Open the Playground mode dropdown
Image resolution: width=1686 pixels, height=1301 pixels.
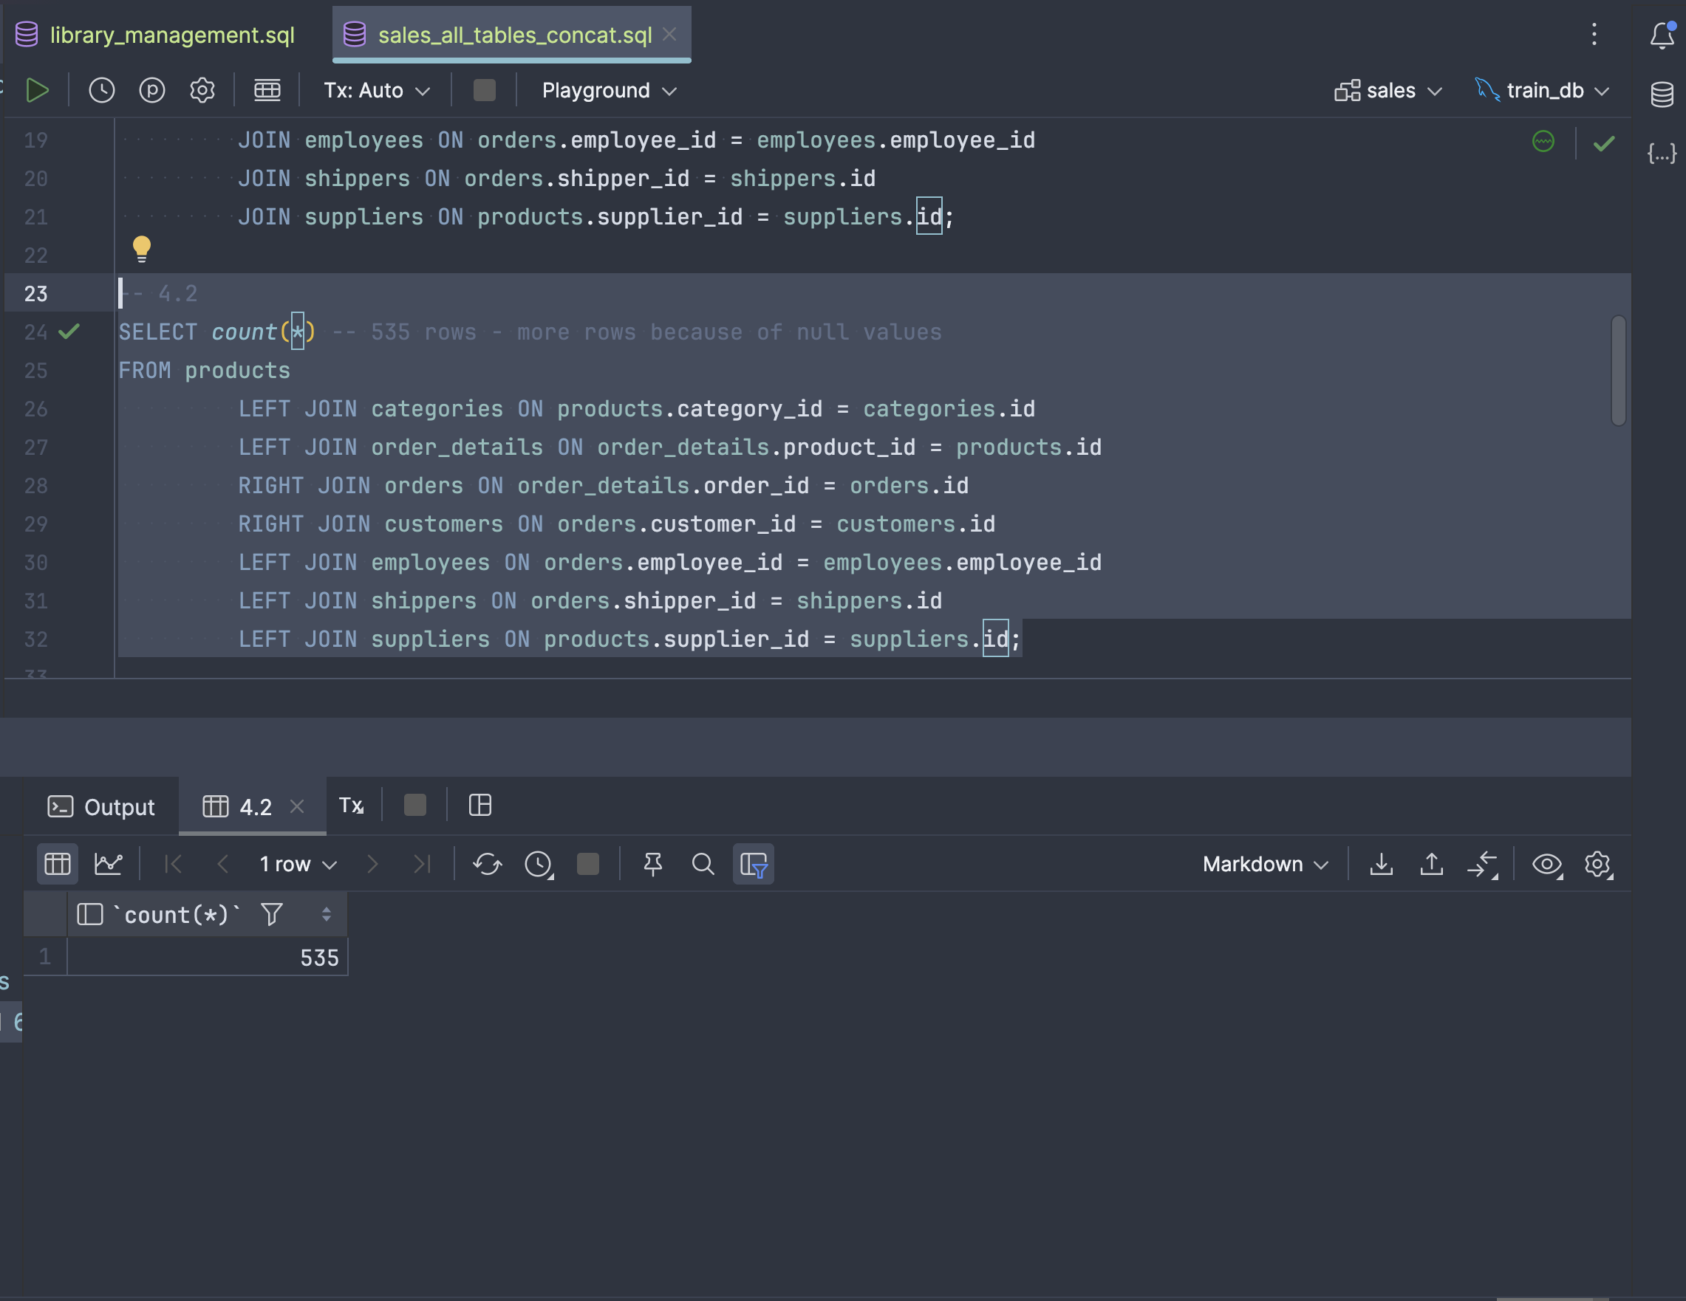pos(608,90)
